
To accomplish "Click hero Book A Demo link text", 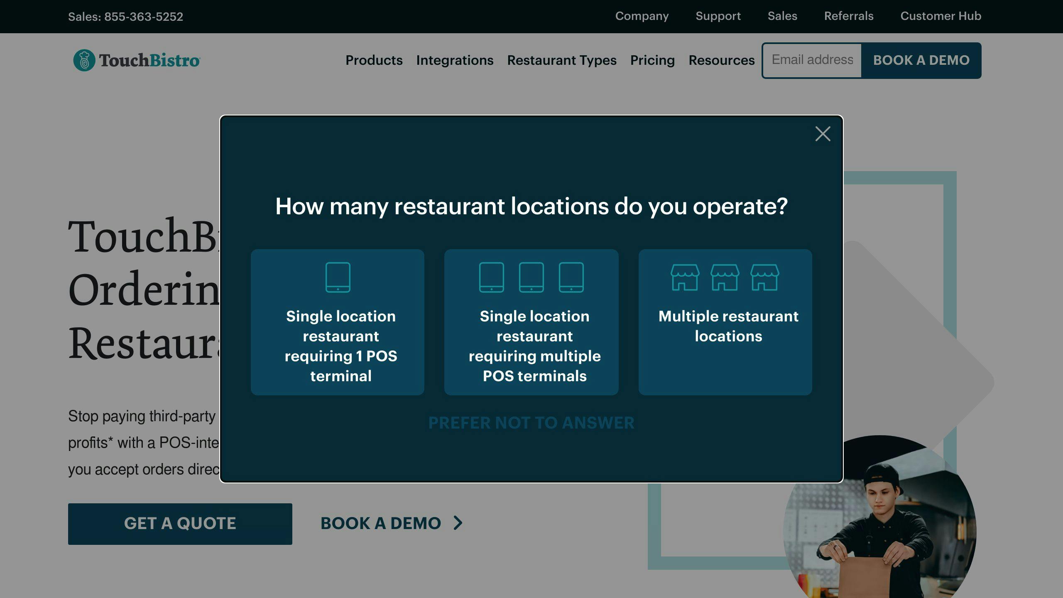I will [380, 523].
